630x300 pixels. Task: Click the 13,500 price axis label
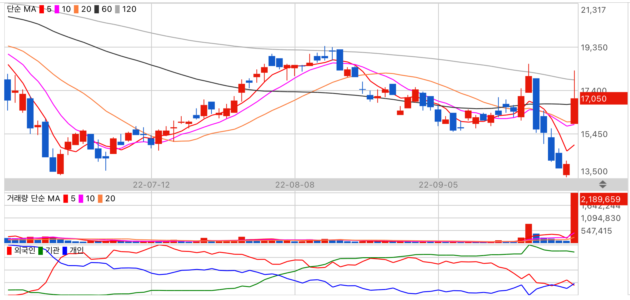click(594, 172)
